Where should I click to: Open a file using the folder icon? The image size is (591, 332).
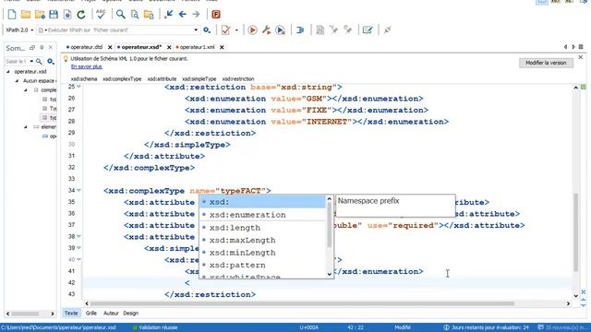[x=26, y=15]
